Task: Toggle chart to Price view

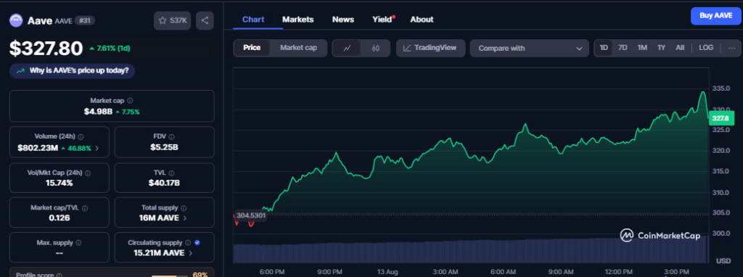Action: 252,48
